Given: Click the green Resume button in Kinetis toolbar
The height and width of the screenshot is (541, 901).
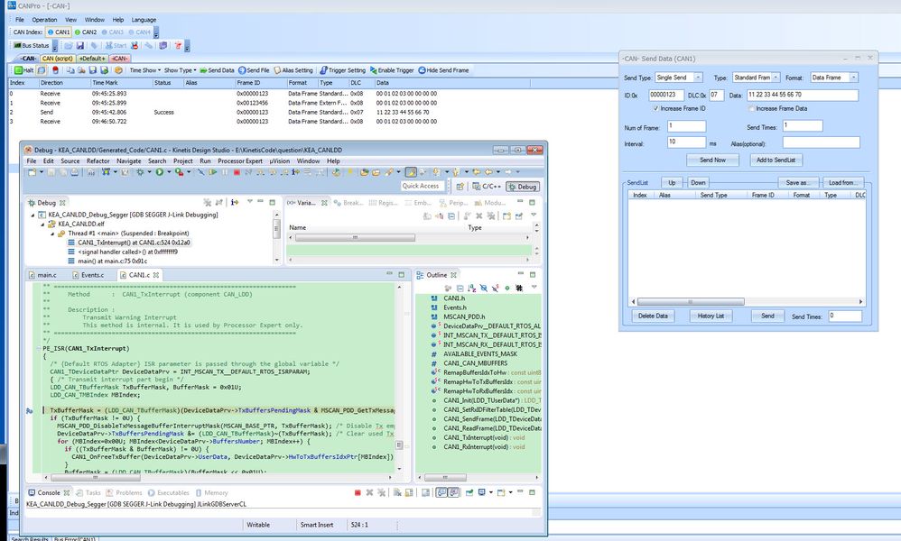Looking at the screenshot, I should pos(212,171).
